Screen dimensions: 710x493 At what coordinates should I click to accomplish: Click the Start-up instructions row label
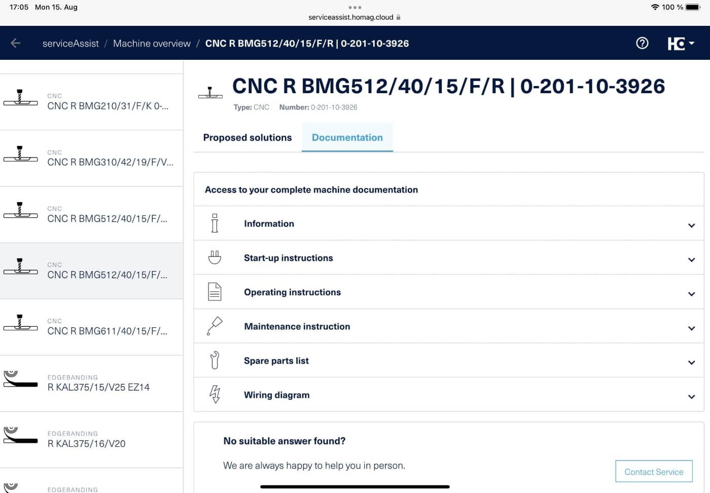click(288, 258)
